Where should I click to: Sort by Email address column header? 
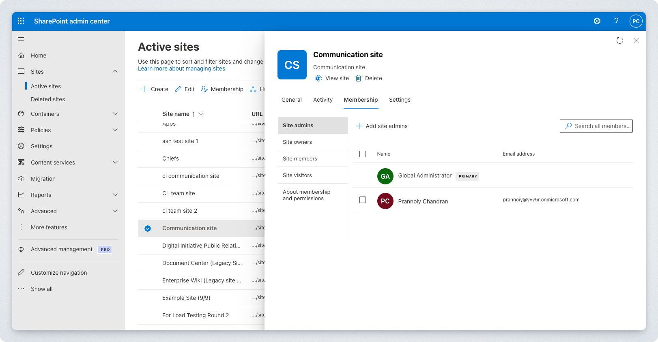[x=519, y=154]
